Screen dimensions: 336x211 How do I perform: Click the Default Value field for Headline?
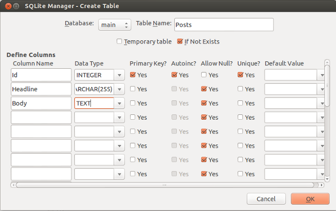(x=291, y=89)
